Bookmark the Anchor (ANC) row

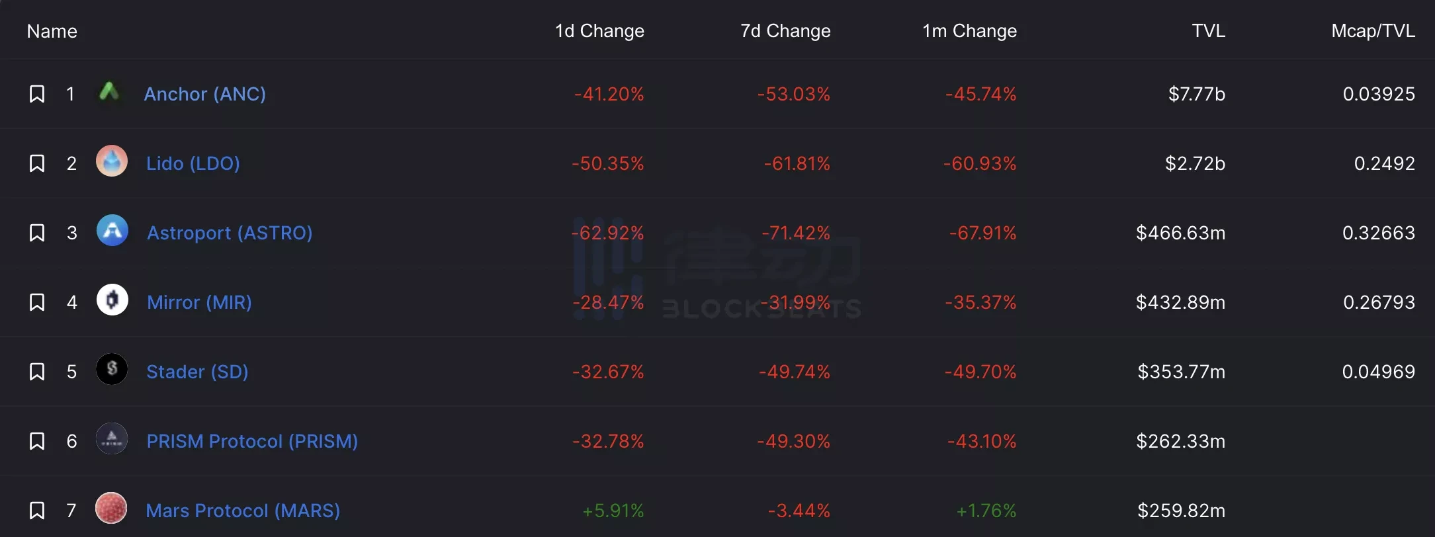tap(37, 94)
